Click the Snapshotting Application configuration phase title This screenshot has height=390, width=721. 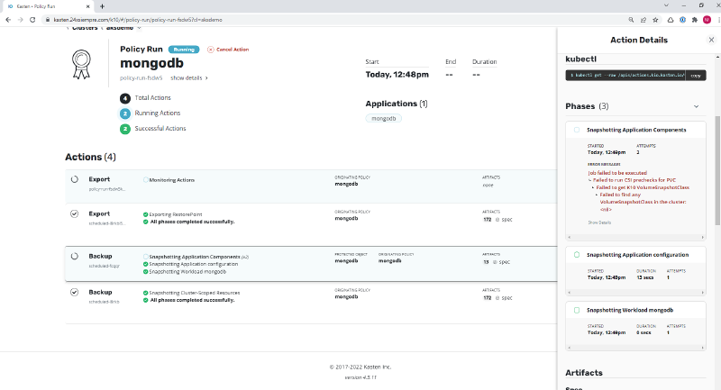(x=637, y=255)
